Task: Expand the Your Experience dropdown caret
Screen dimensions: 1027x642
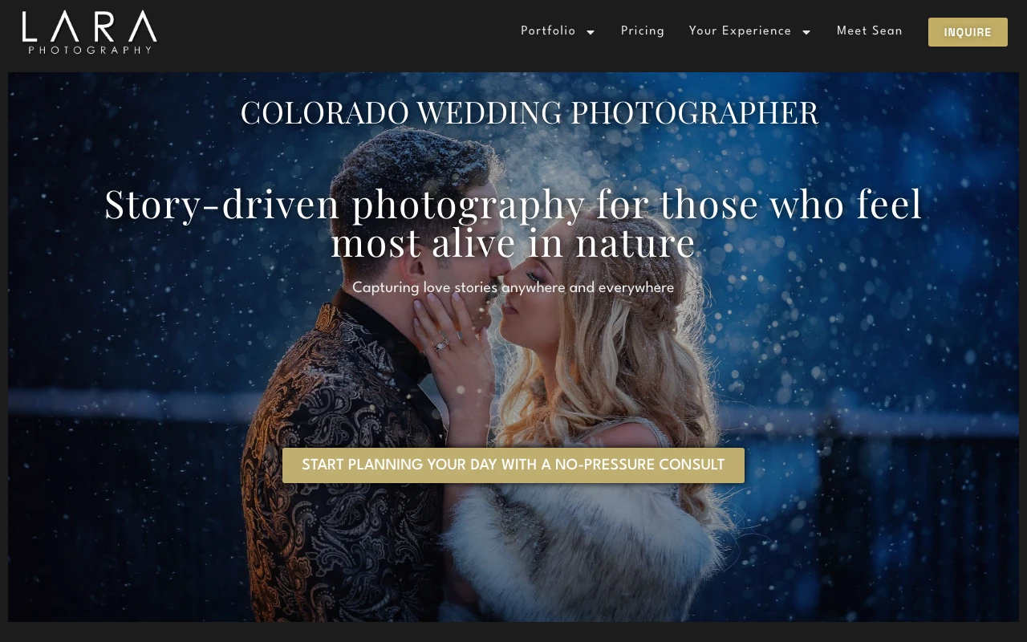Action: click(x=806, y=32)
